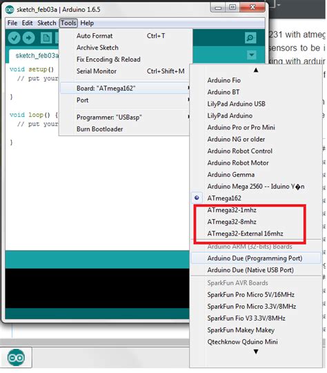Image resolution: width=327 pixels, height=373 pixels.
Task: Select LilyPad Arduino USB board
Action: [x=256, y=104]
